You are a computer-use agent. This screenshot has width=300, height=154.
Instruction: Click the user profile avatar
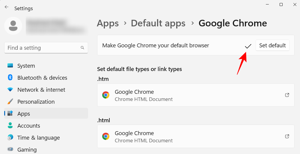pyautogui.click(x=13, y=26)
